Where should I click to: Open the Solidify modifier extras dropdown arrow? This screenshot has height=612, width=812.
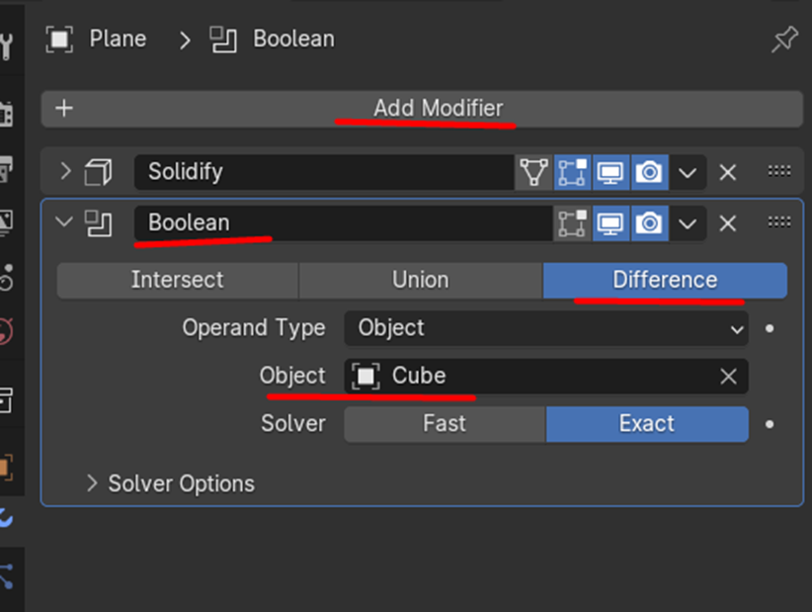coord(688,173)
